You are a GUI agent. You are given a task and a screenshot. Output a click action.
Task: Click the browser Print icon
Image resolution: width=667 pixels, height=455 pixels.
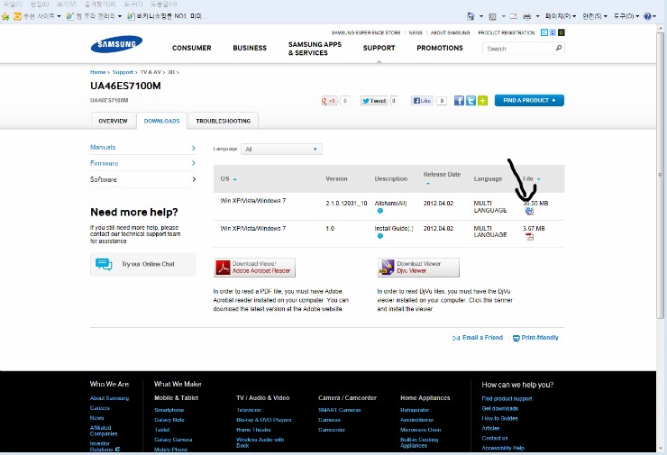tap(526, 16)
